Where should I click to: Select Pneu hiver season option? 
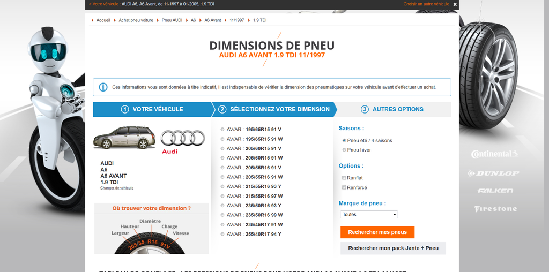tap(344, 150)
